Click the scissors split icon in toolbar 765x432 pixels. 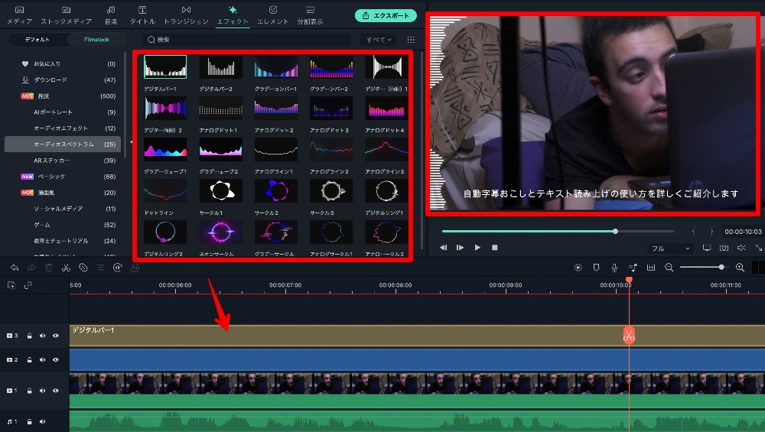66,268
